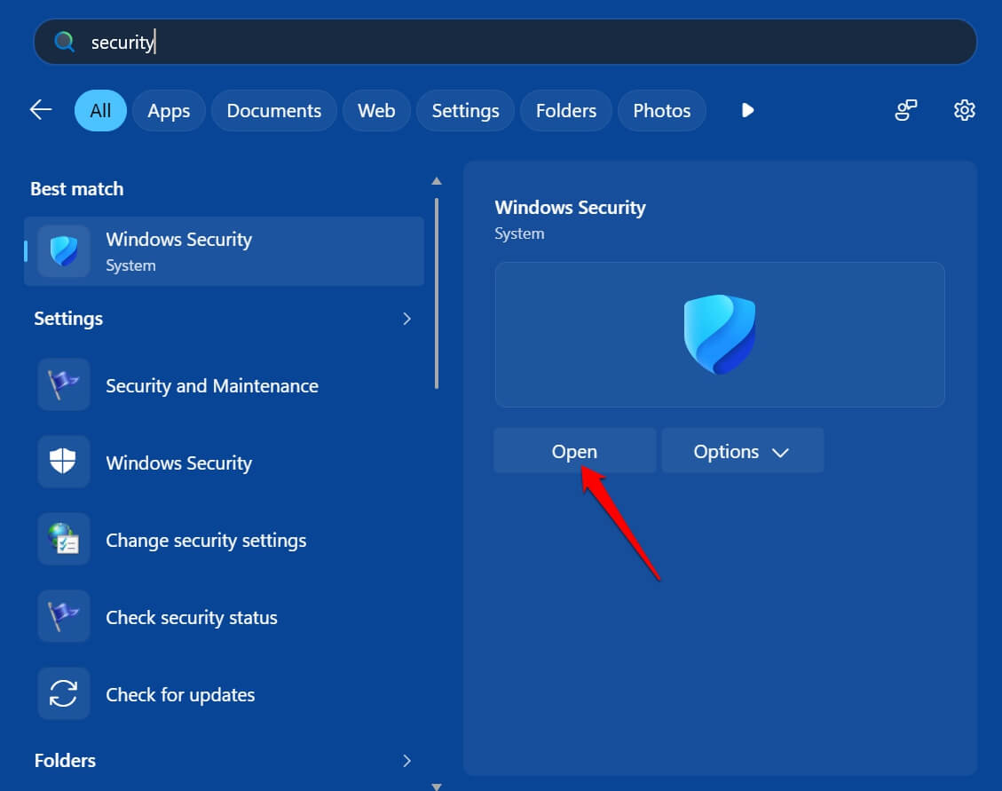
Task: Switch to the Web filter
Action: coord(376,111)
